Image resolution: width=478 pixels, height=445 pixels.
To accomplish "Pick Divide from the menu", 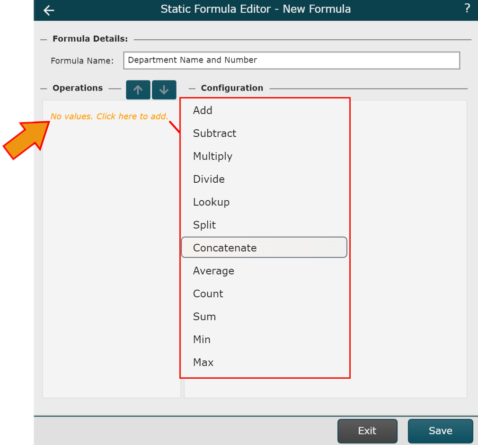I will coord(209,179).
